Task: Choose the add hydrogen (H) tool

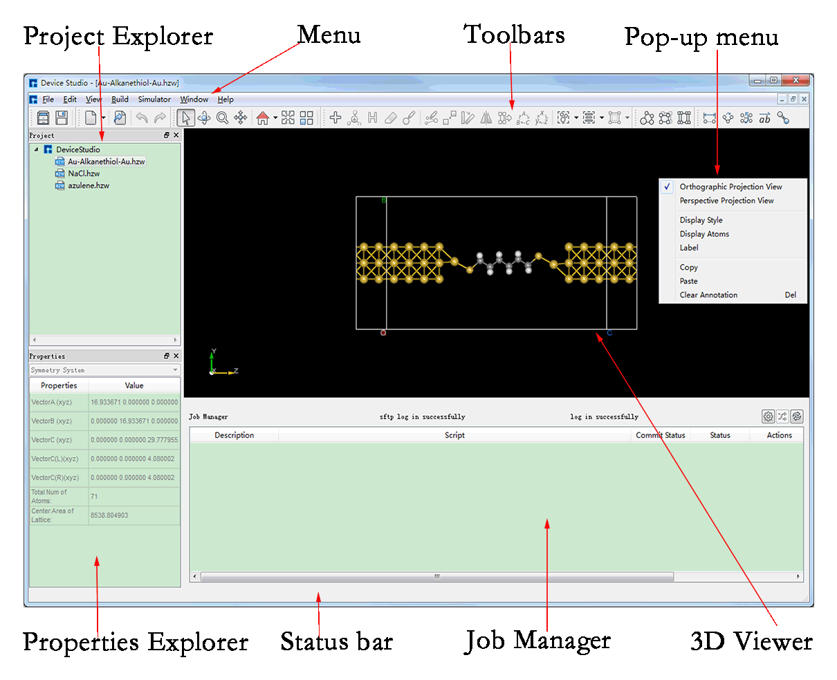Action: [372, 118]
